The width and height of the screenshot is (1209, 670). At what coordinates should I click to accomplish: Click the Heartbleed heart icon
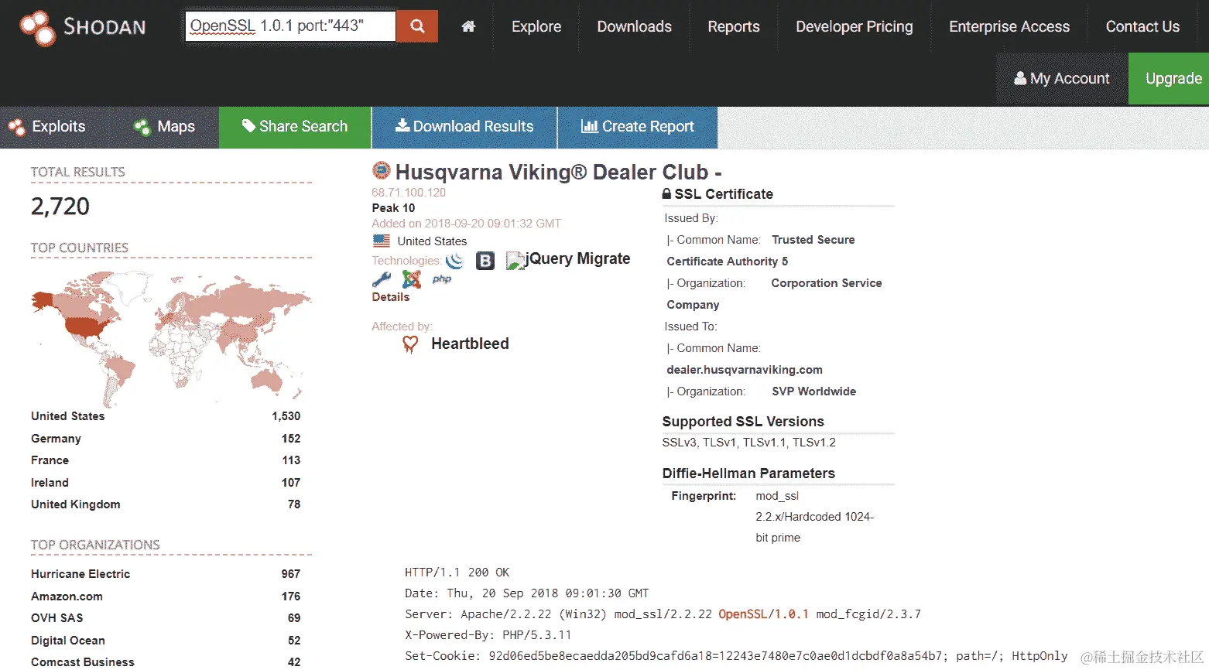pos(410,344)
